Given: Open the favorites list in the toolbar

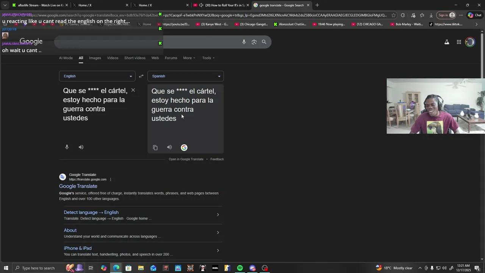Looking at the screenshot, I should coord(422,15).
